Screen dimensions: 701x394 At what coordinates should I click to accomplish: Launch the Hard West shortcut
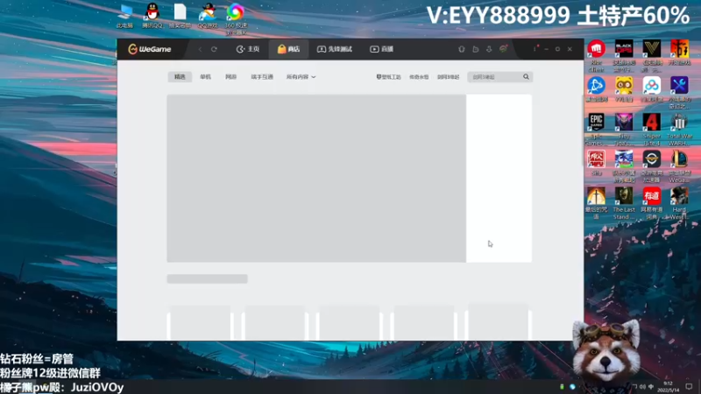point(679,203)
